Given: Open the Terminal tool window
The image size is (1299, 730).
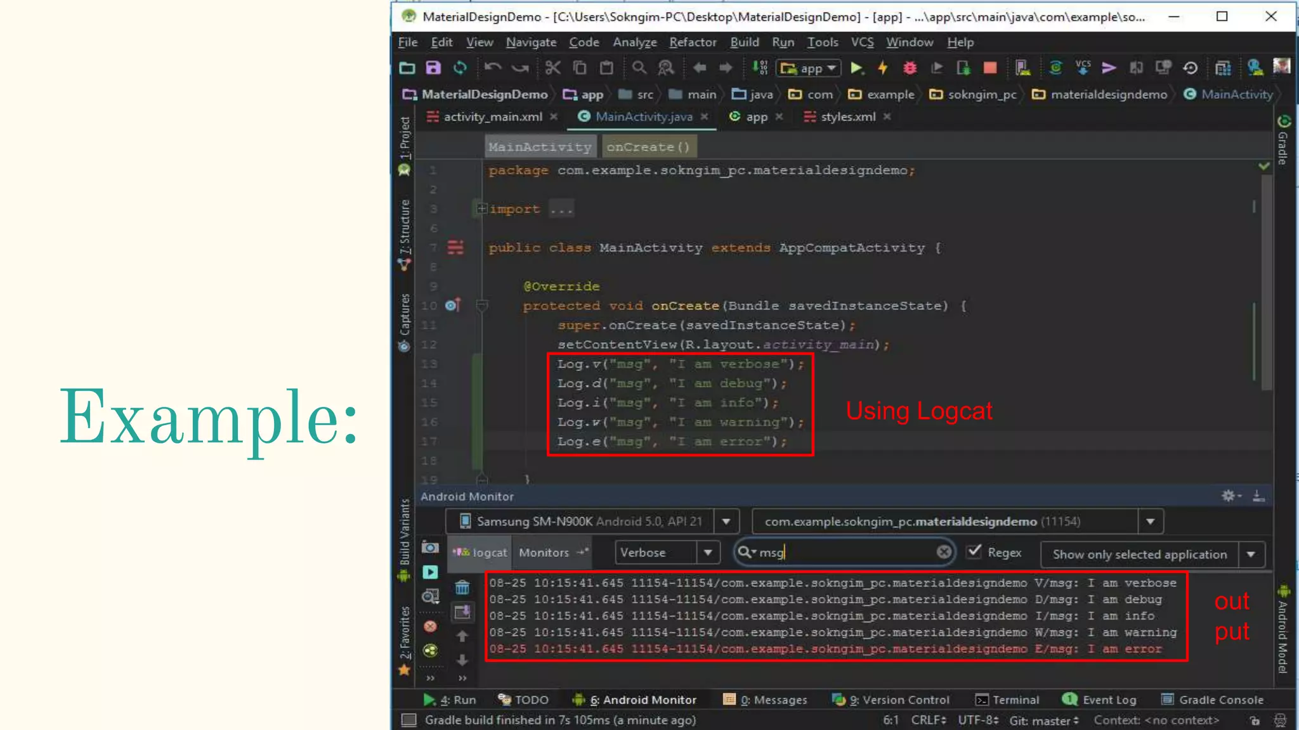Looking at the screenshot, I should click(x=1008, y=700).
